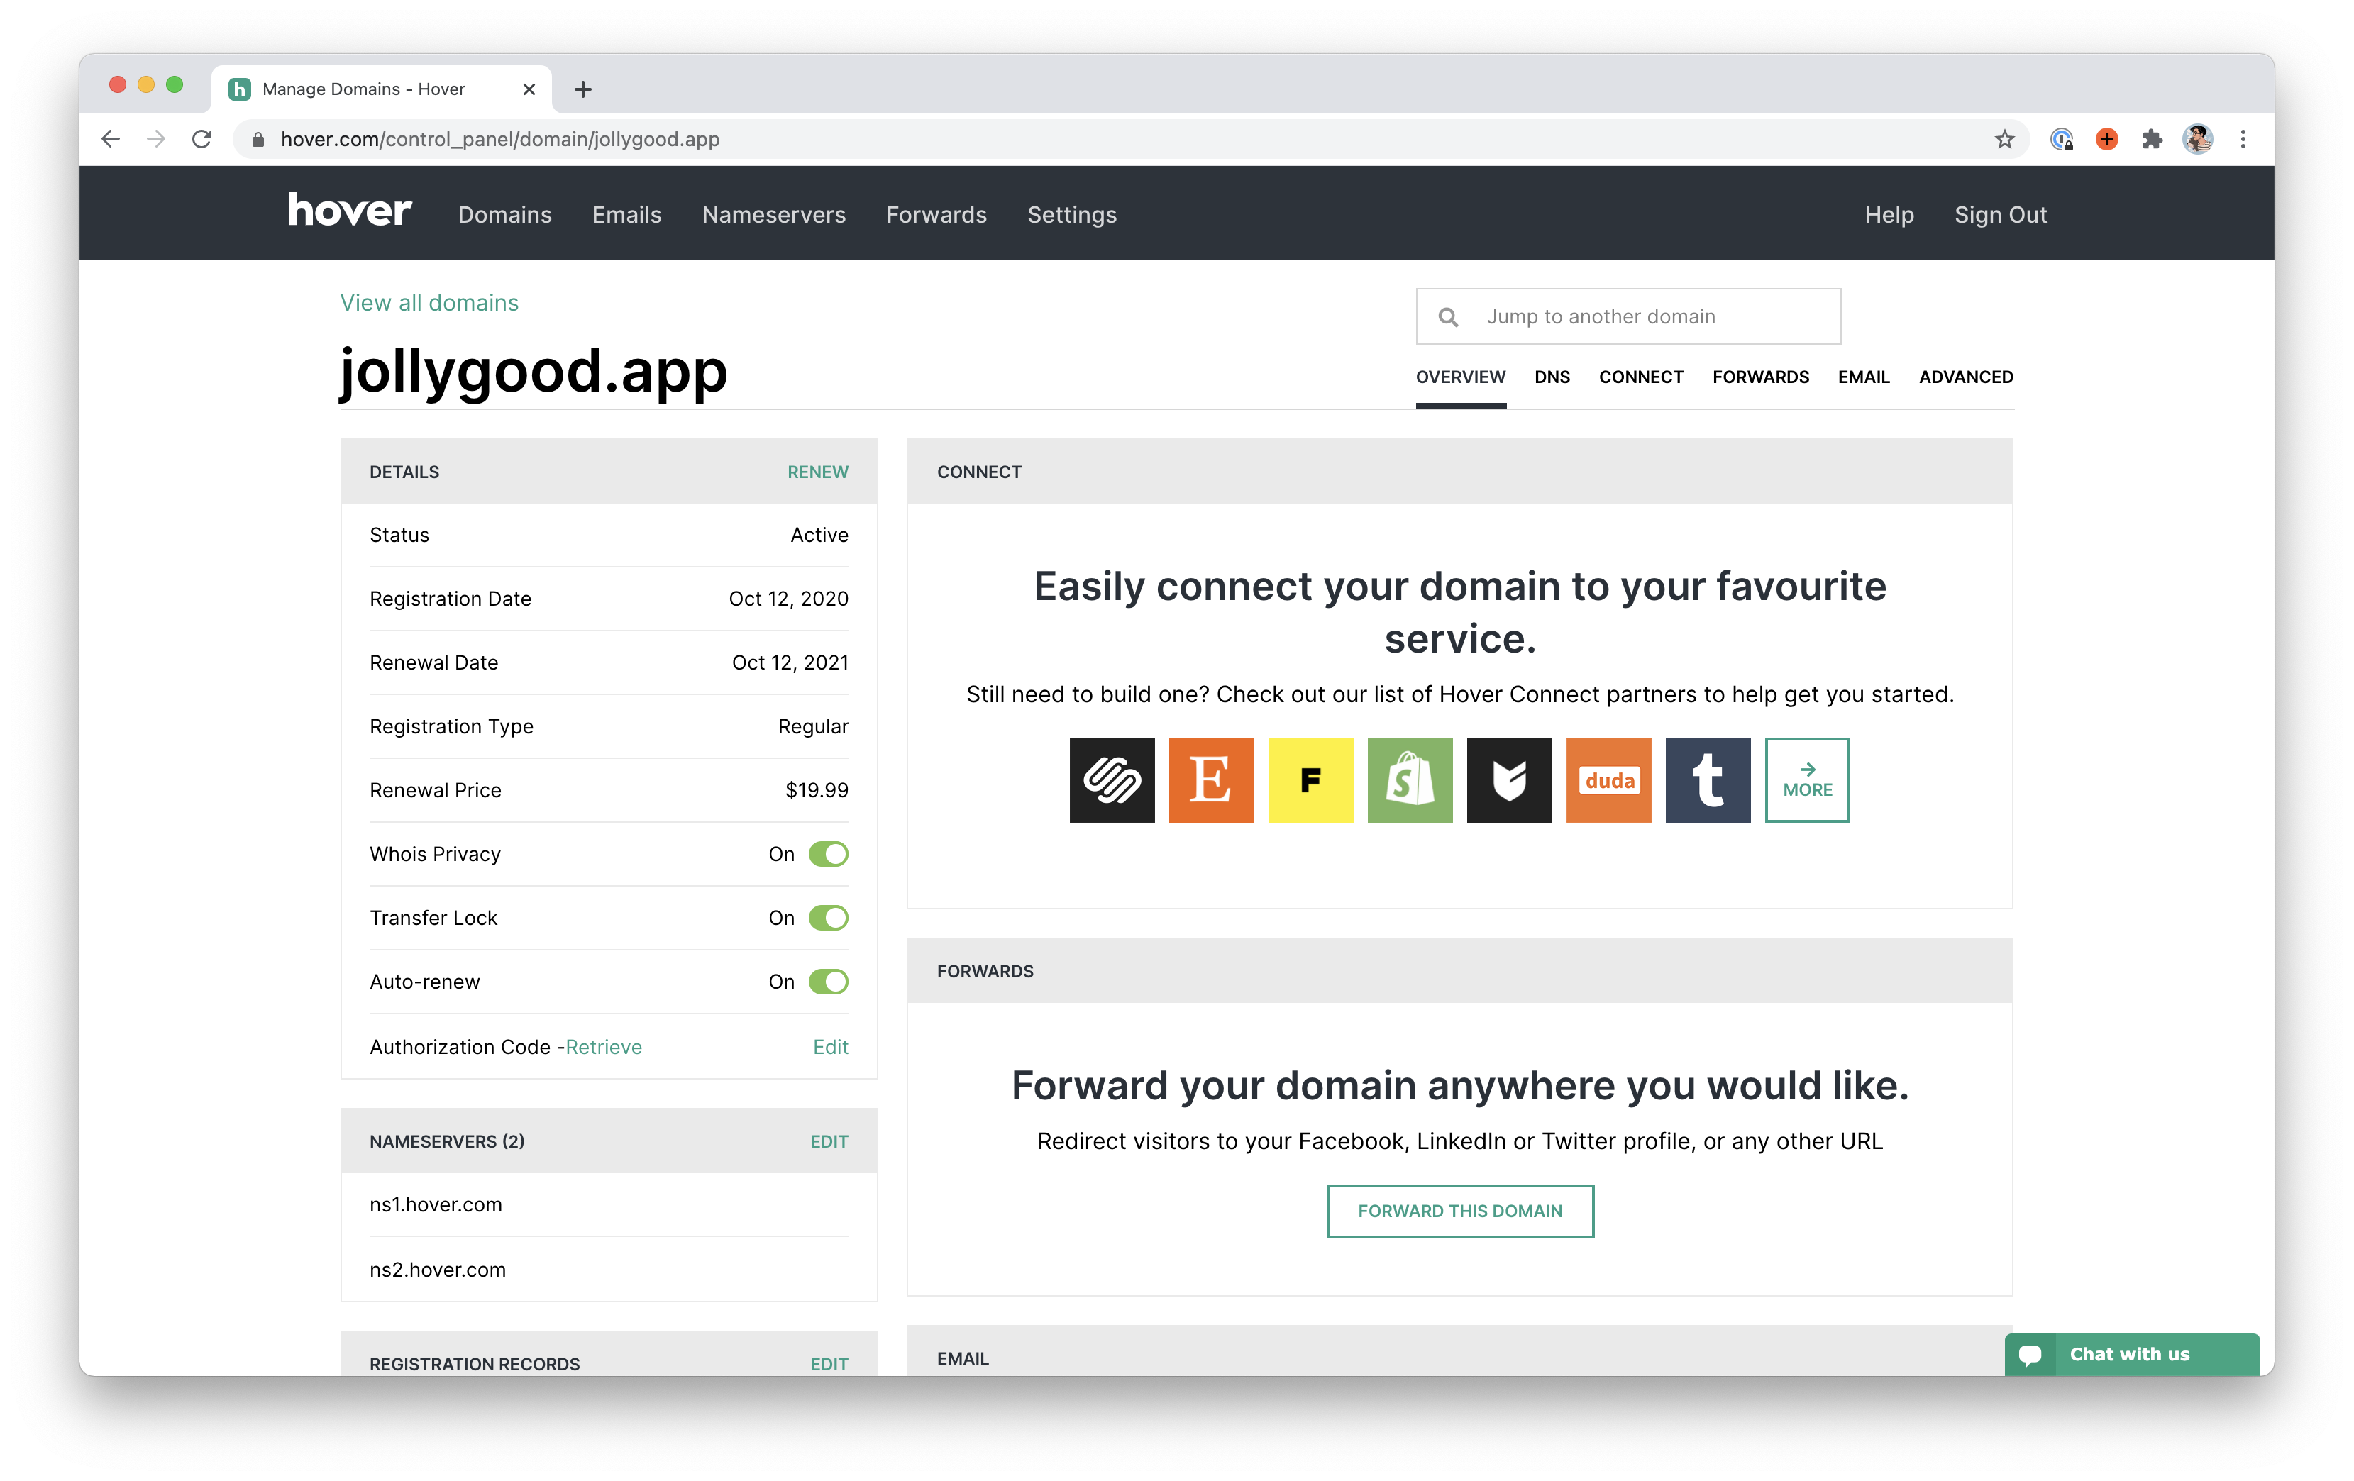Click the black shield logo connect icon
Image resolution: width=2354 pixels, height=1481 pixels.
coord(1509,780)
